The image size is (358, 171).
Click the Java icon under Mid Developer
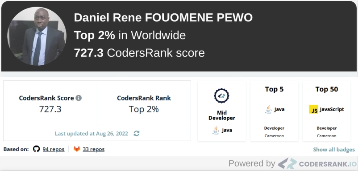coord(216,130)
